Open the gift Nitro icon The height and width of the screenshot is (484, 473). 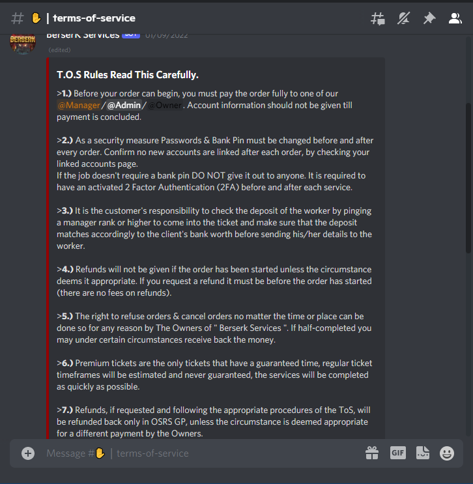tap(372, 453)
